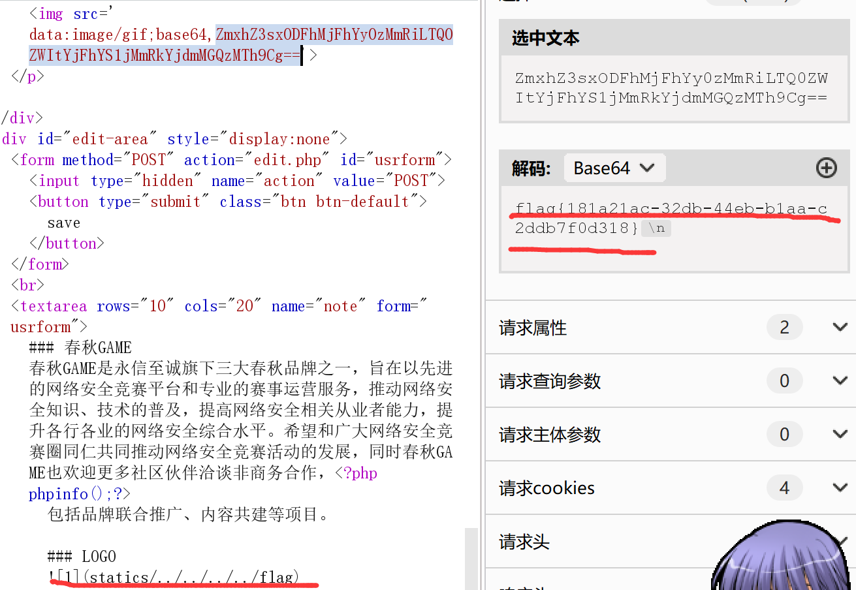856x590 pixels.
Task: Expand the 请求cookies section chevron
Action: pyautogui.click(x=840, y=488)
